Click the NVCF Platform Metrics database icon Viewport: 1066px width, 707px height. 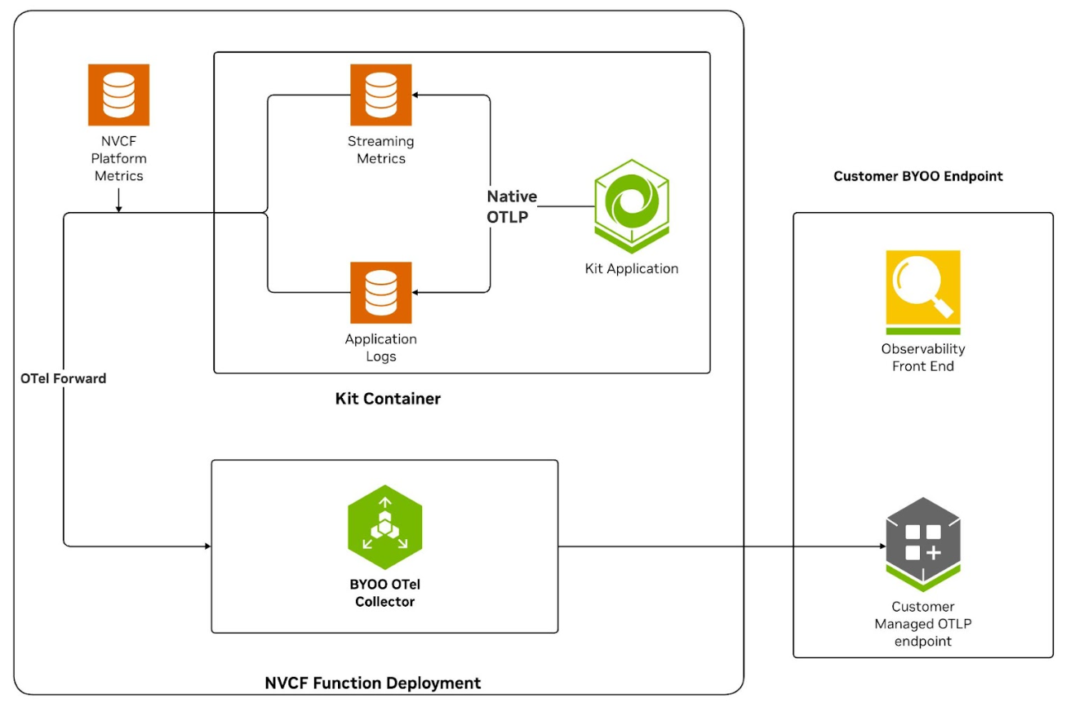click(x=118, y=95)
